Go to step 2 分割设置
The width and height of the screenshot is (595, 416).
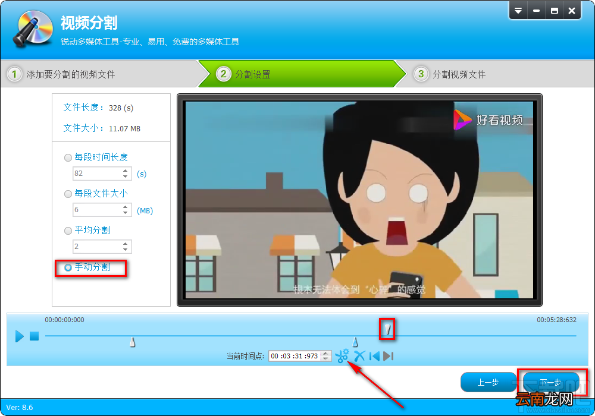(x=302, y=74)
